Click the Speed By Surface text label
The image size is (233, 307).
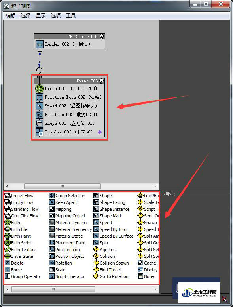[116, 236]
